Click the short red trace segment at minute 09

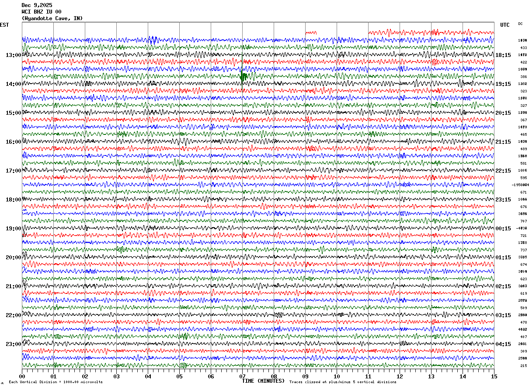click(311, 32)
